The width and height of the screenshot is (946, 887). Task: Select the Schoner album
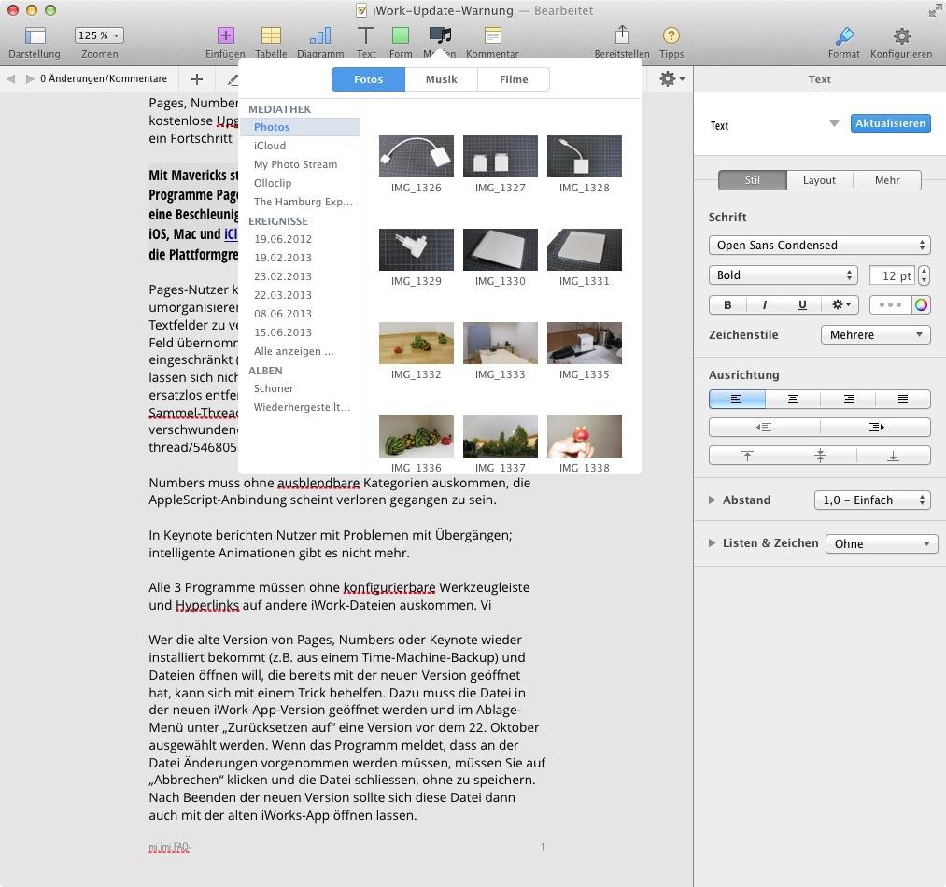[x=274, y=388]
